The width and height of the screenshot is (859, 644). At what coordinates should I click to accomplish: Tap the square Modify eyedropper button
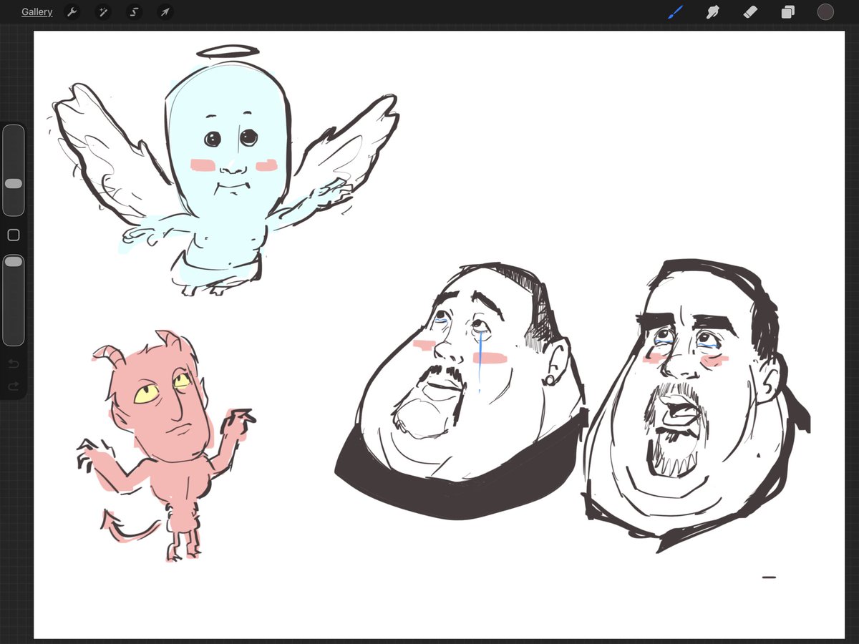tap(13, 235)
